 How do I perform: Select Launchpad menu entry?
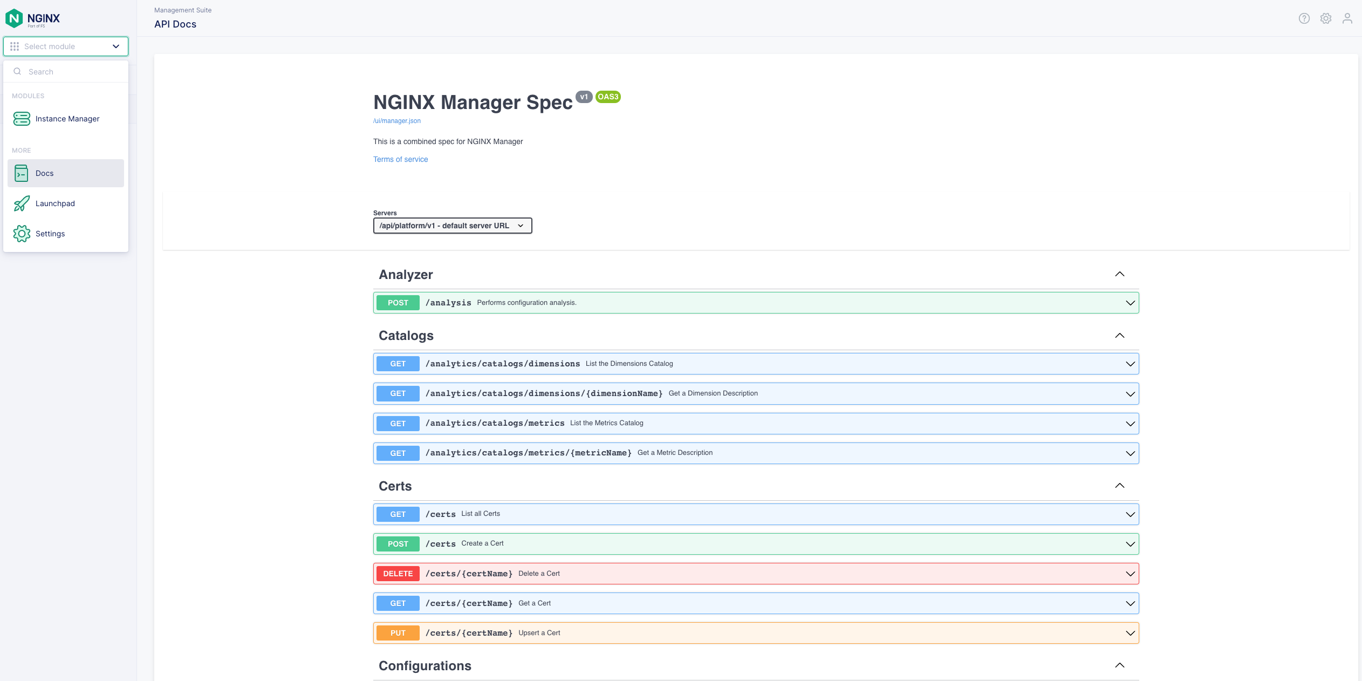66,203
